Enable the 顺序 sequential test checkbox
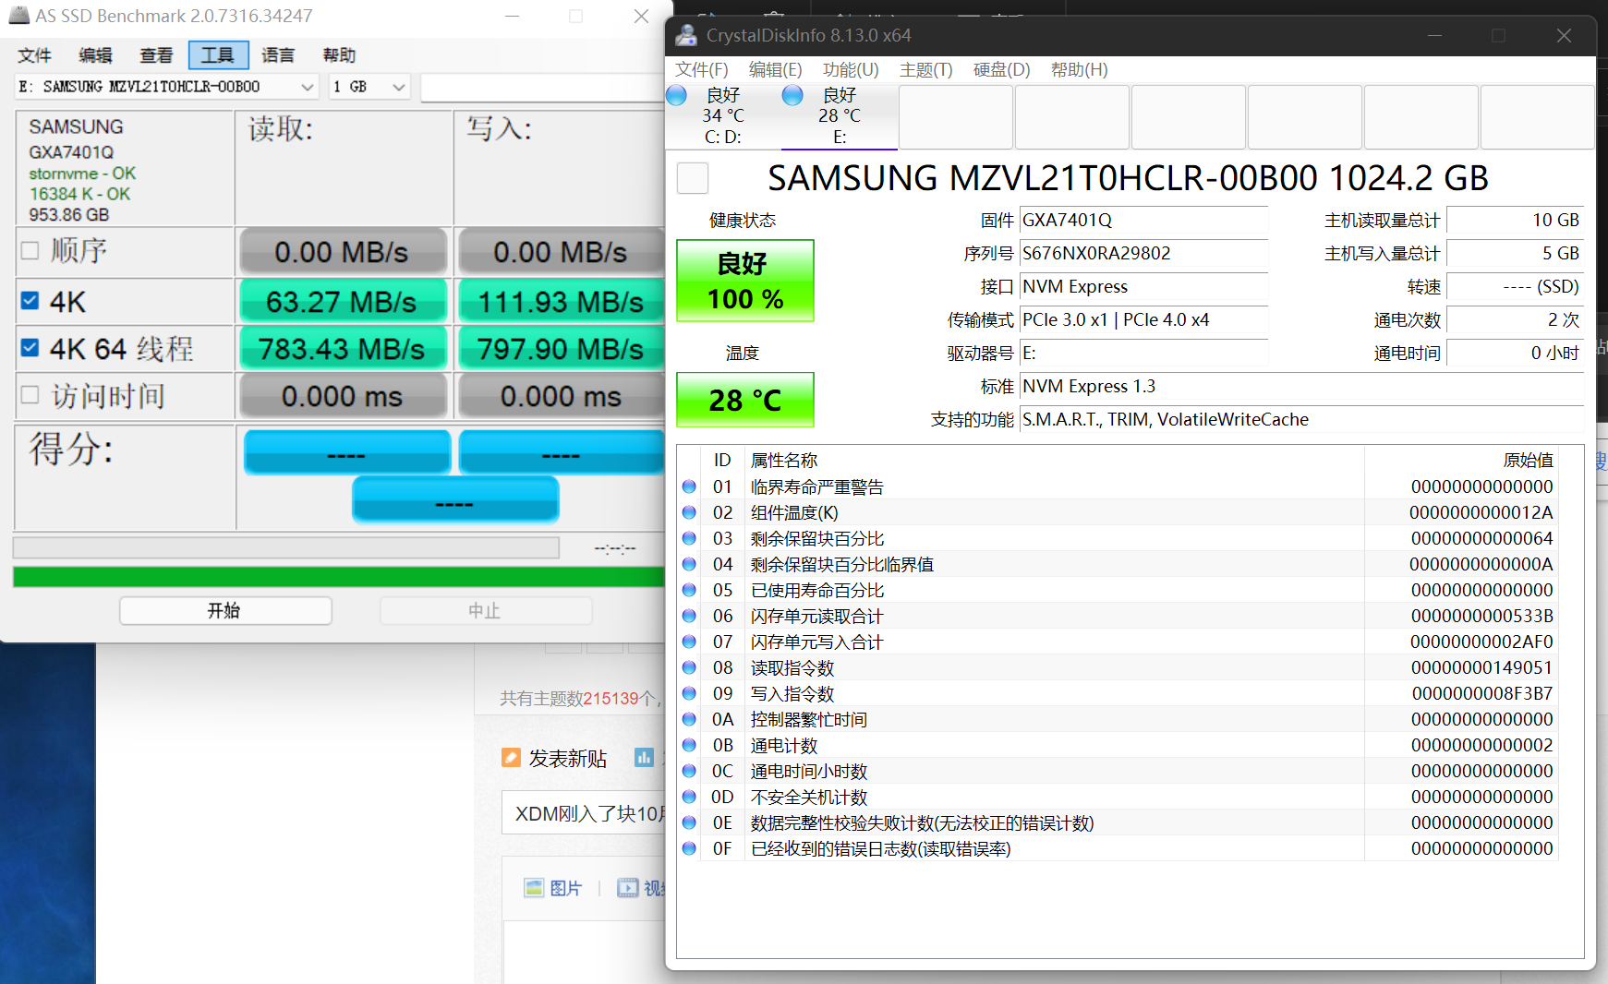The height and width of the screenshot is (984, 1608). (x=30, y=250)
